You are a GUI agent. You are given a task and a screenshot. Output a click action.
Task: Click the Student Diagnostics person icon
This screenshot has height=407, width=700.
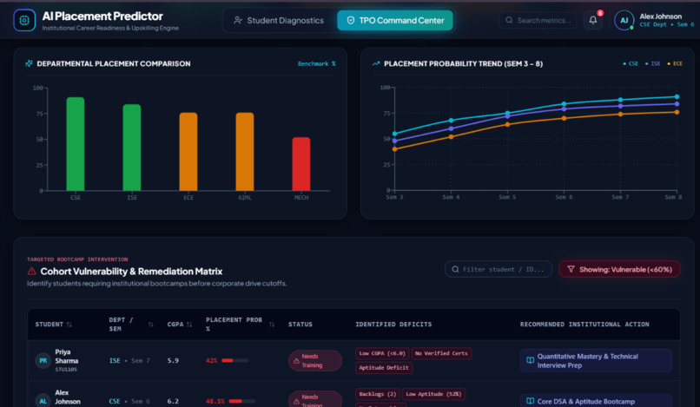tap(238, 21)
